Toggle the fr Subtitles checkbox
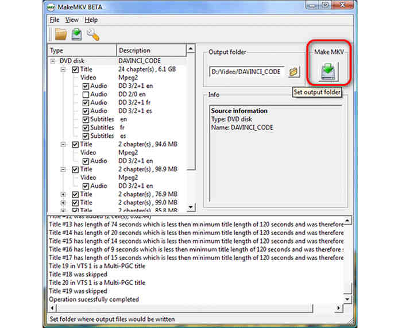Viewport: 402px width, 328px height. pyautogui.click(x=86, y=128)
